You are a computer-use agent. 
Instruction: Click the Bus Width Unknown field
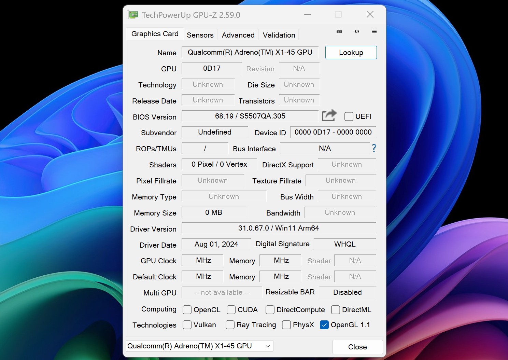click(x=347, y=196)
